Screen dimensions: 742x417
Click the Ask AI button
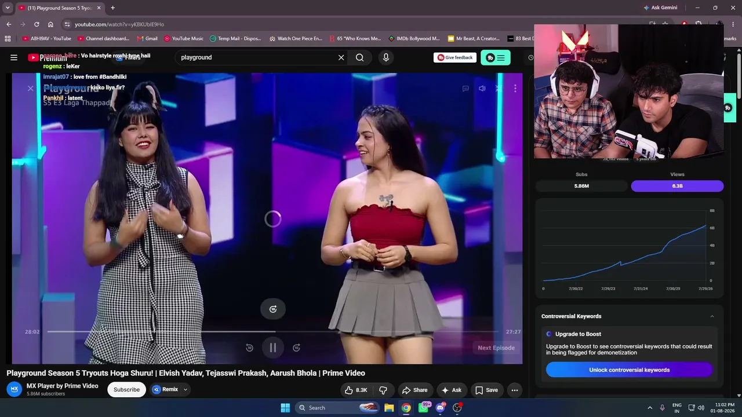pos(451,390)
